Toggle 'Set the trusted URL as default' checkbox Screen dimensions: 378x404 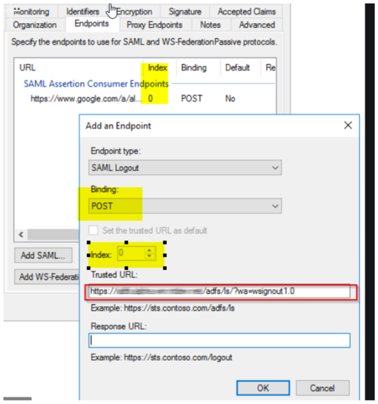(x=94, y=231)
